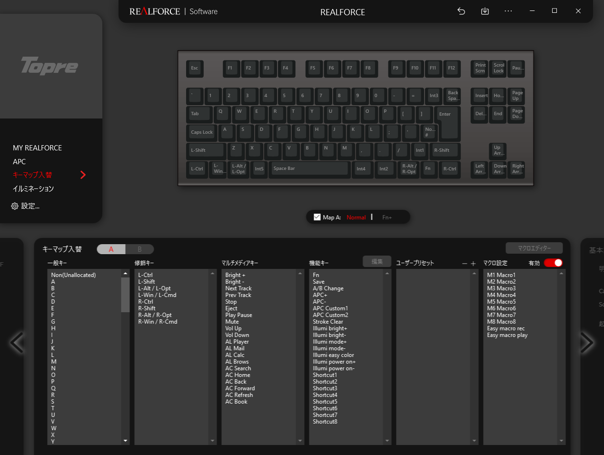The image size is (604, 455).
Task: Click the gear icon next to 設定
Action: [x=15, y=206]
